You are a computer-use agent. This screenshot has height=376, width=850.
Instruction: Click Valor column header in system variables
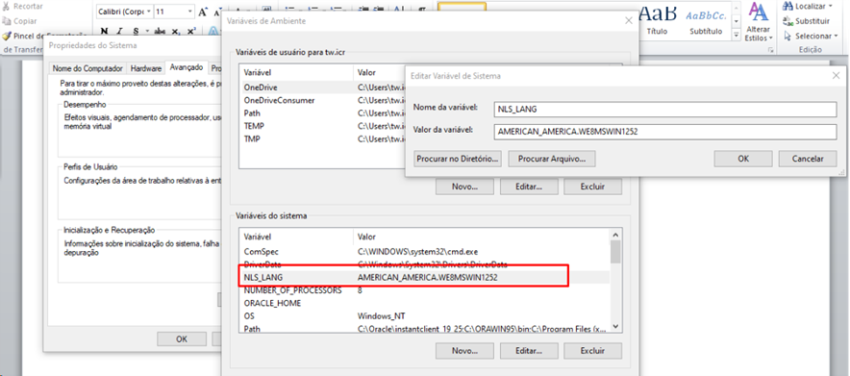[482, 237]
